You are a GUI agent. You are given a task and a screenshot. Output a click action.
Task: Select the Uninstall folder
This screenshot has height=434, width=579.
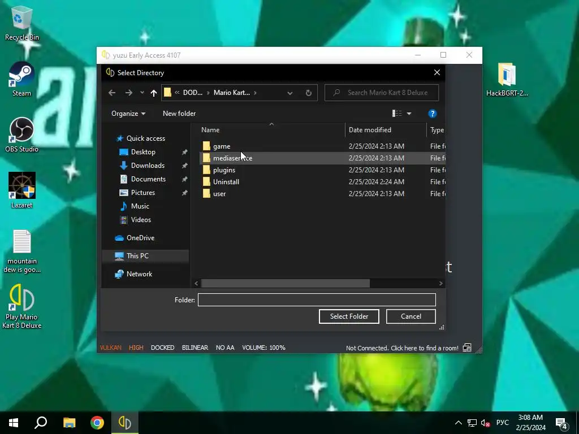click(x=226, y=182)
